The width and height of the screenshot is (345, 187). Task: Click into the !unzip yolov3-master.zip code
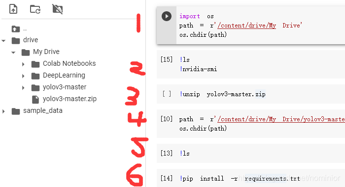click(x=222, y=94)
